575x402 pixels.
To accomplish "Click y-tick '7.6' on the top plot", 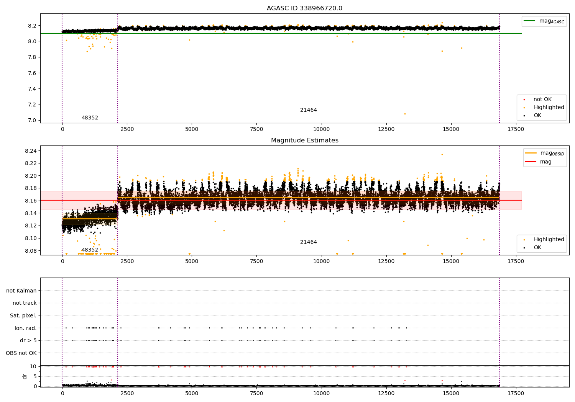I will click(32, 73).
